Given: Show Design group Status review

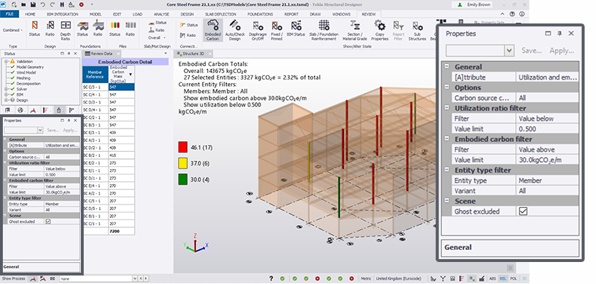Looking at the screenshot, I should pyautogui.click(x=34, y=29).
